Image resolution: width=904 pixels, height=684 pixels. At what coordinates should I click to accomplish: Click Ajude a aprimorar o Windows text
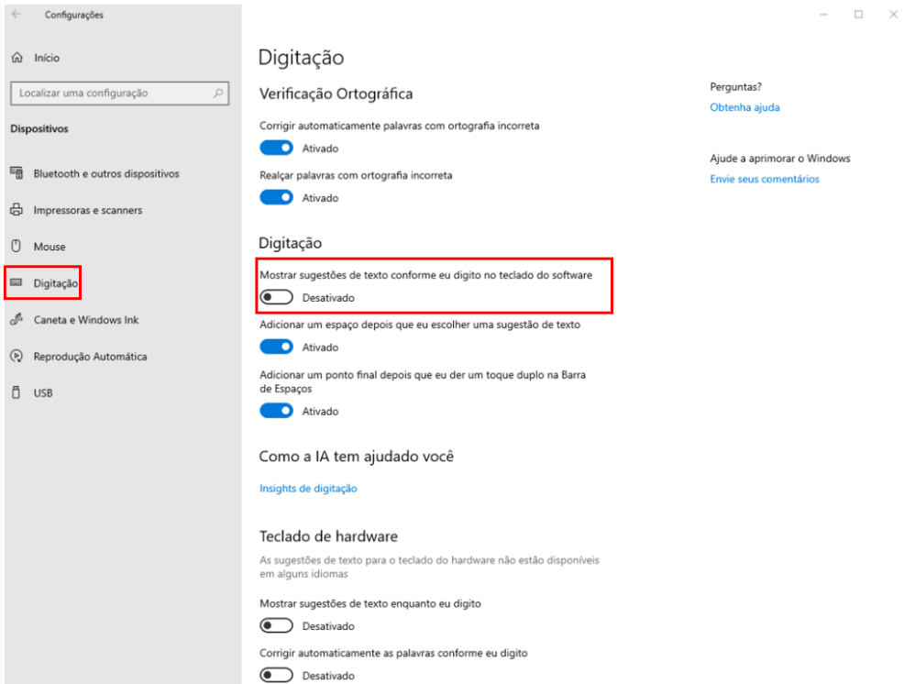tap(780, 158)
